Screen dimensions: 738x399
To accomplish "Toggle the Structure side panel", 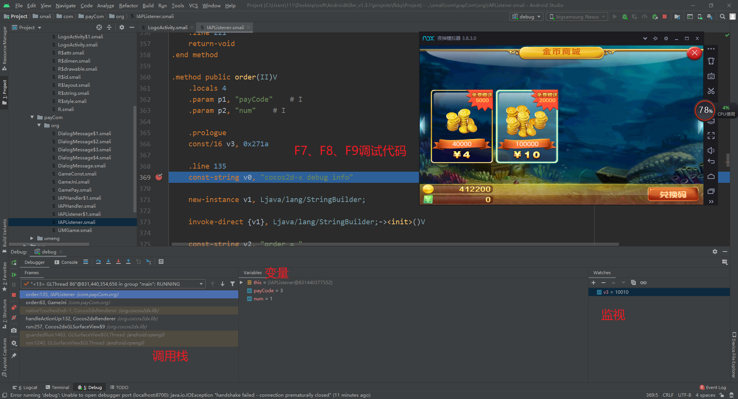I will tap(5, 314).
